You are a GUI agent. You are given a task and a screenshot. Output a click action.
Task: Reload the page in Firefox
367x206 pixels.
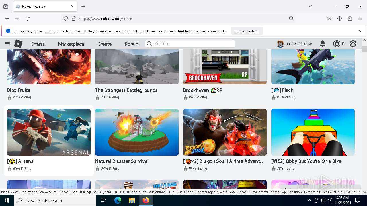(28, 19)
